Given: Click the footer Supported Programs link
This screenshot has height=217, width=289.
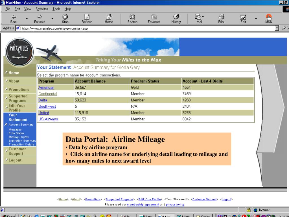Looking at the screenshot, I should coord(119,199).
